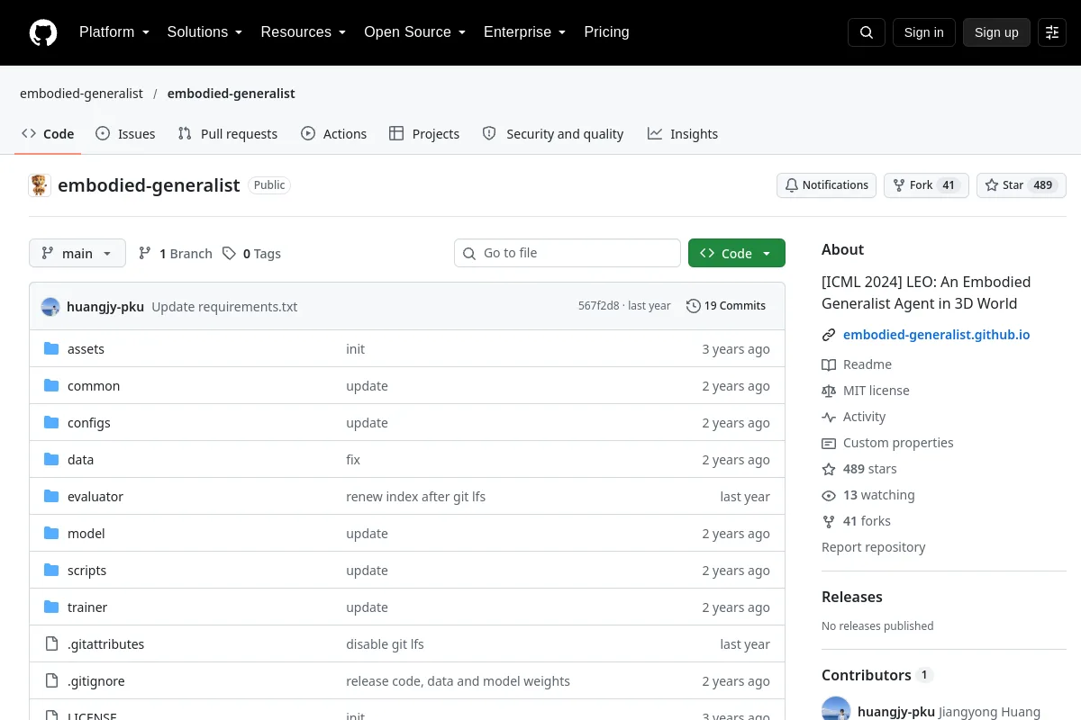This screenshot has height=720, width=1081.
Task: Open the green Code dropdown button
Action: click(737, 254)
